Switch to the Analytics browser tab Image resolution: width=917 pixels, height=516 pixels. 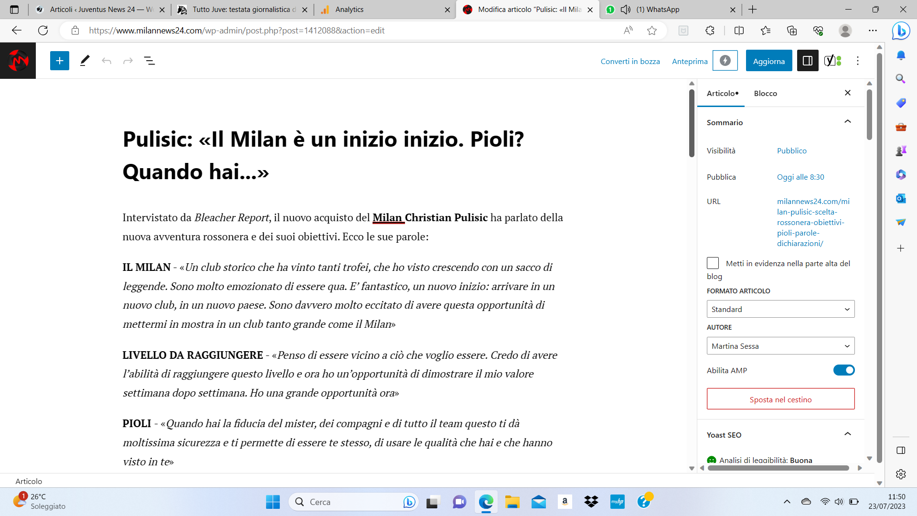pos(386,10)
